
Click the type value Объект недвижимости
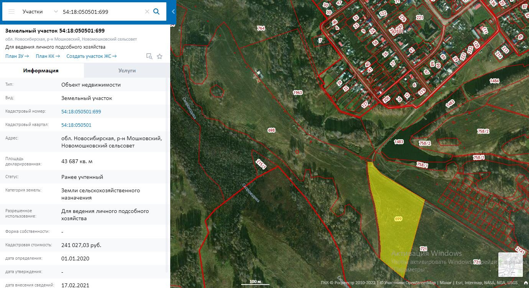(91, 85)
